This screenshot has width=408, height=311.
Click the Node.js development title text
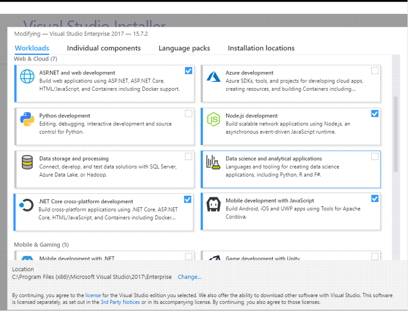point(251,116)
